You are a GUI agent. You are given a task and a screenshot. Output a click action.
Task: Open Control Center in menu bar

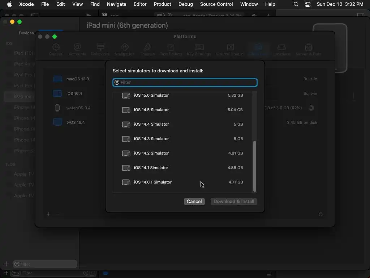pos(308,4)
